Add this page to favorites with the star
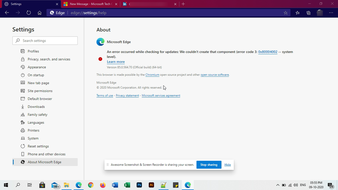This screenshot has height=190, width=338. [x=286, y=13]
